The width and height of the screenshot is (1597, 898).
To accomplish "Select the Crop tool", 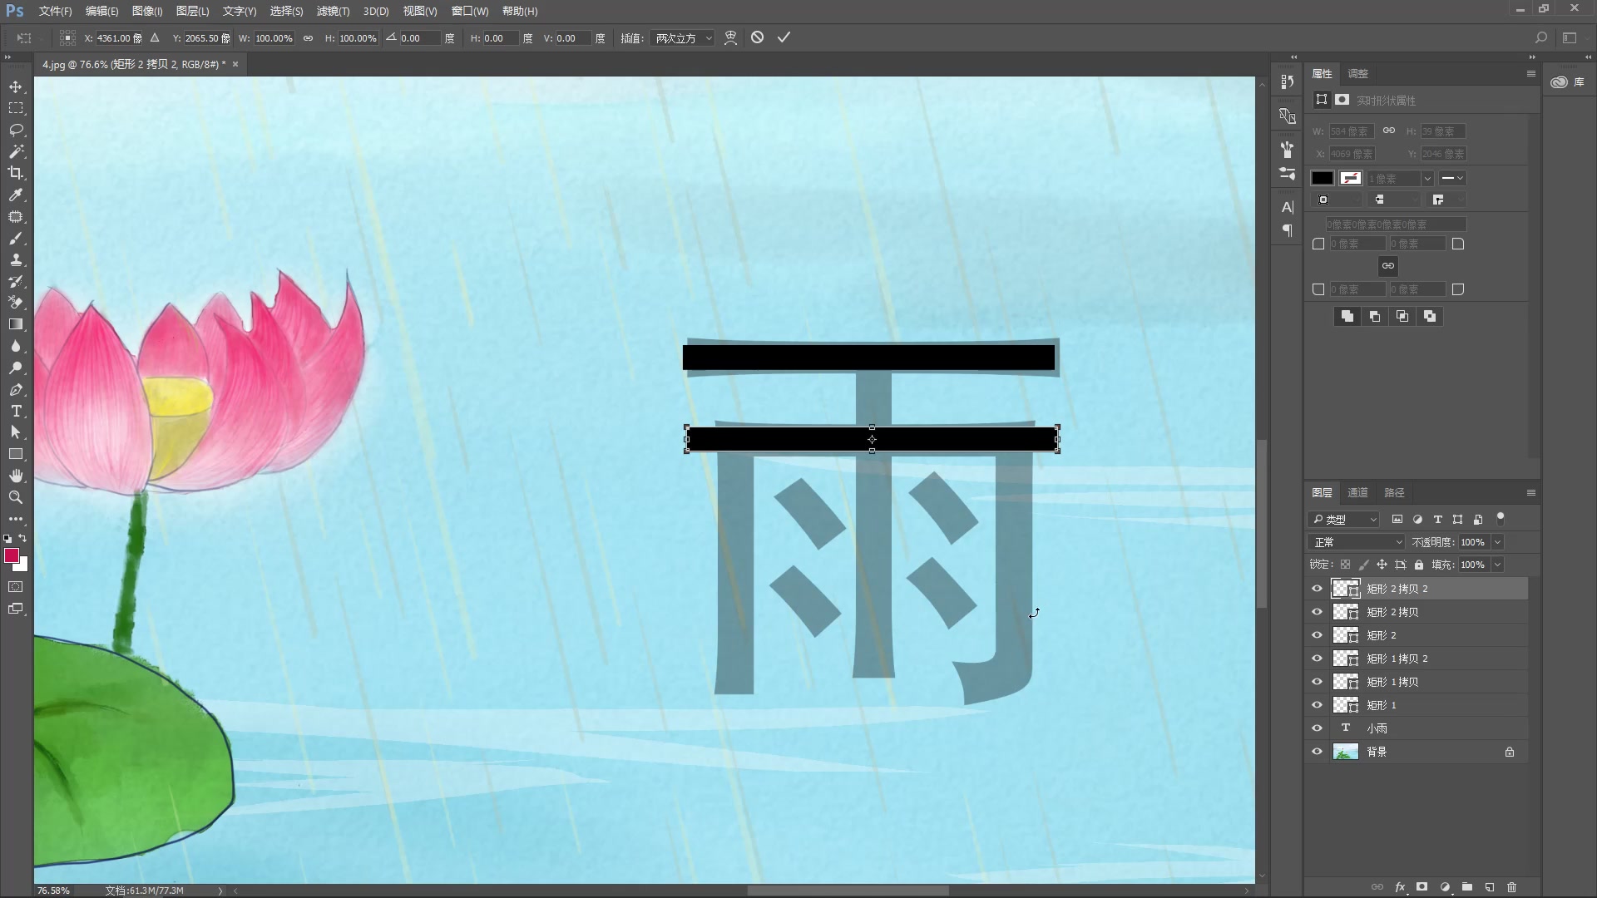I will (x=16, y=174).
